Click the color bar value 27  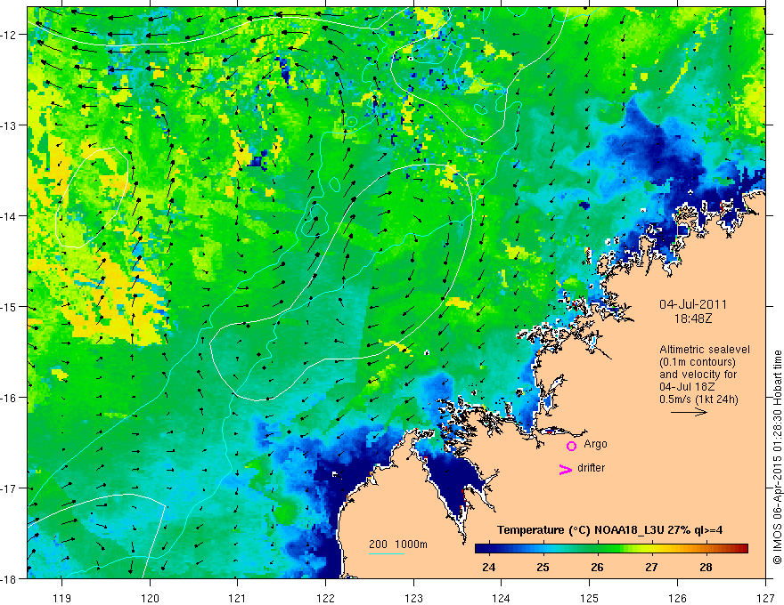[x=651, y=567]
